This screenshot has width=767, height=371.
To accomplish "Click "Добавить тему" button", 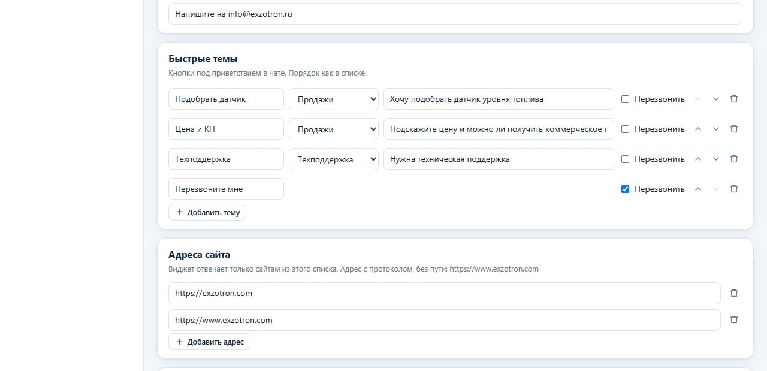I will click(x=207, y=212).
